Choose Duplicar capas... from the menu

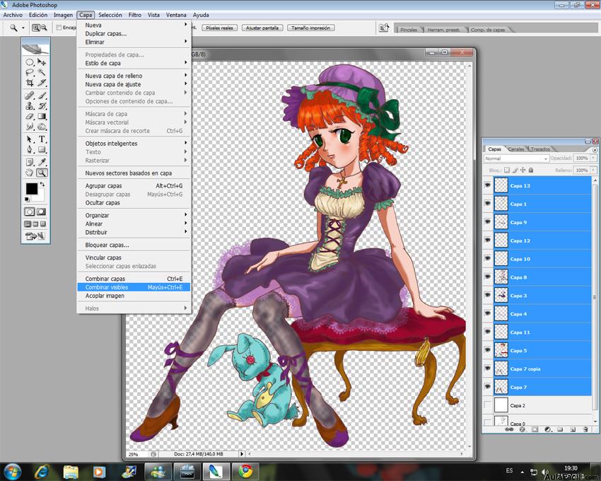[x=134, y=33]
